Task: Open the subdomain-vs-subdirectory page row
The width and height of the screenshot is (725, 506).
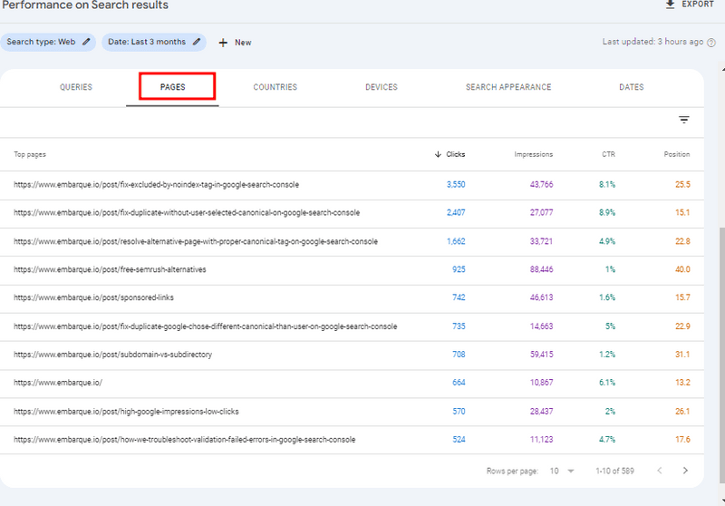Action: tap(352, 355)
